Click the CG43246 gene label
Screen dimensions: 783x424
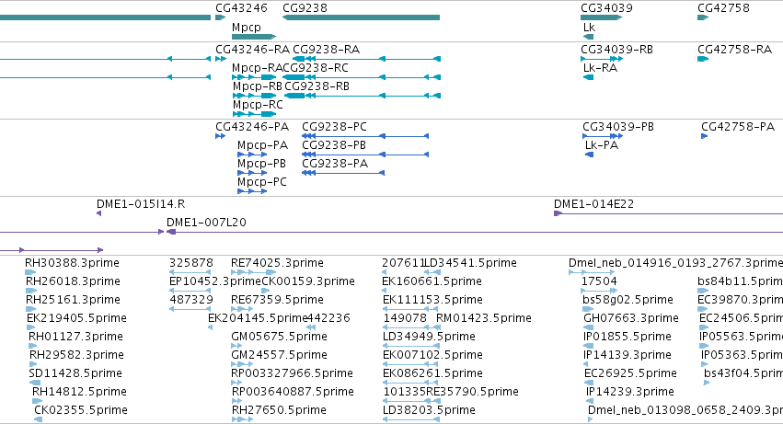click(x=241, y=8)
